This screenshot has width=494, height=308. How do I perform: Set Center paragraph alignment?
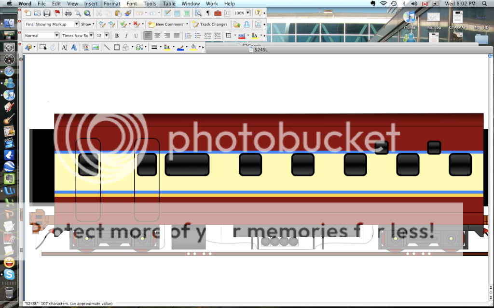[x=157, y=36]
